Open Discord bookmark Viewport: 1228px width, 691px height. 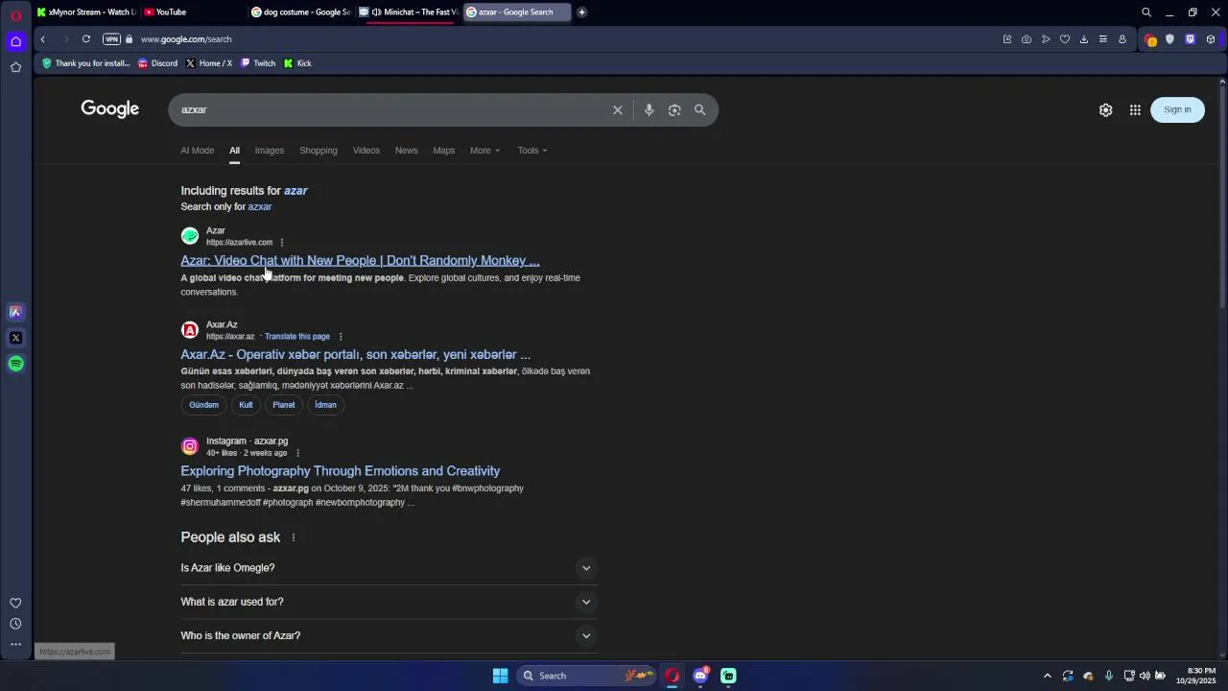point(157,63)
